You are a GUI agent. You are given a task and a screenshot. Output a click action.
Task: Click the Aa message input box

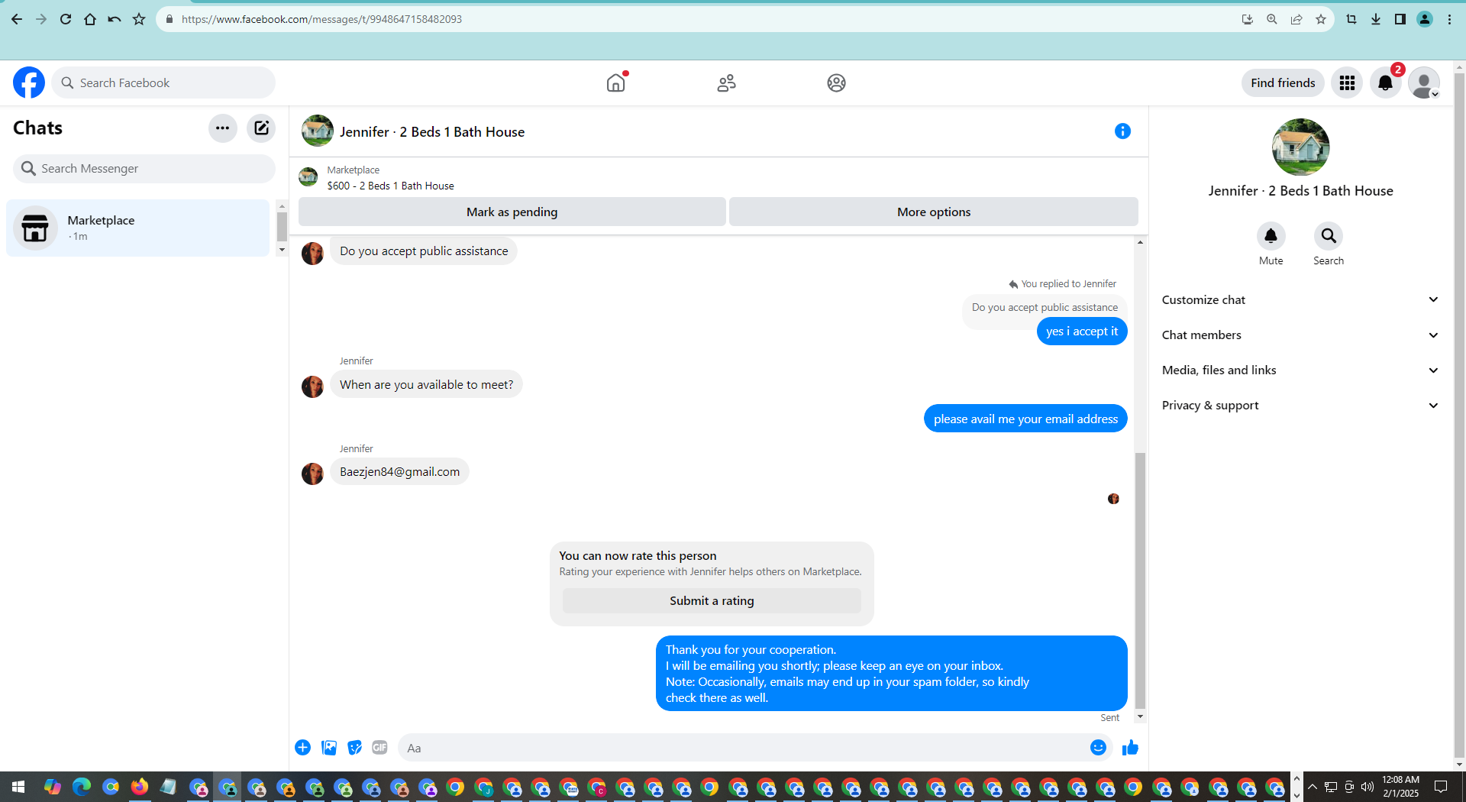click(744, 748)
